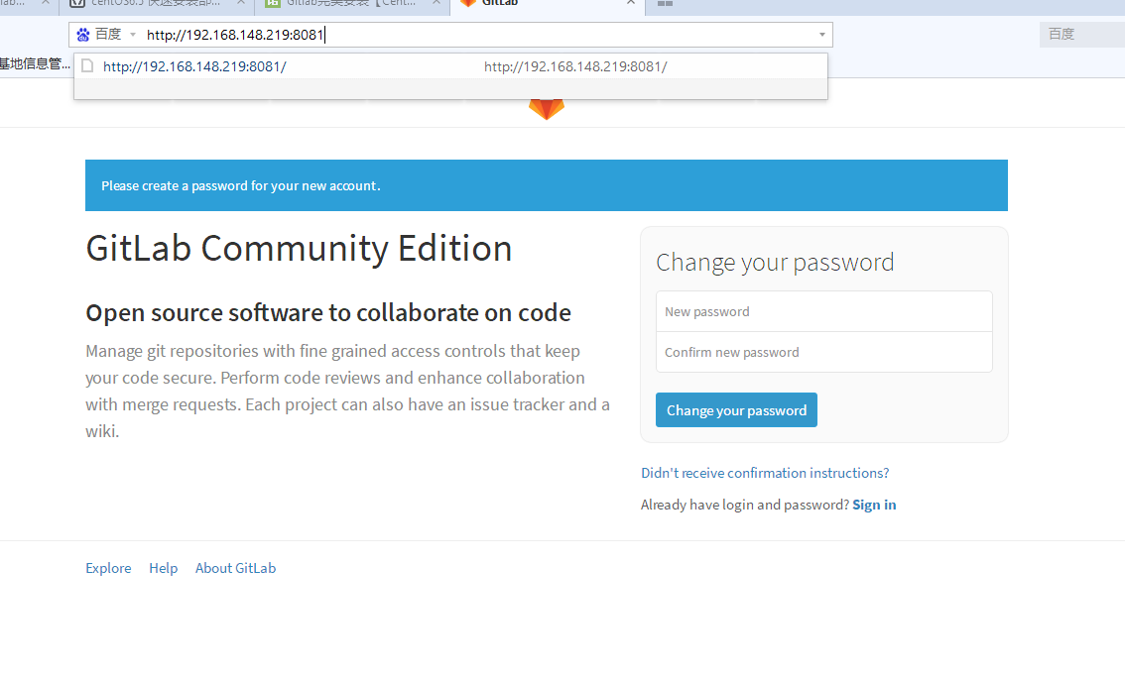Select the suggested http://192.168.148.219:8081/ entry
The image size is (1125, 679).
(450, 66)
